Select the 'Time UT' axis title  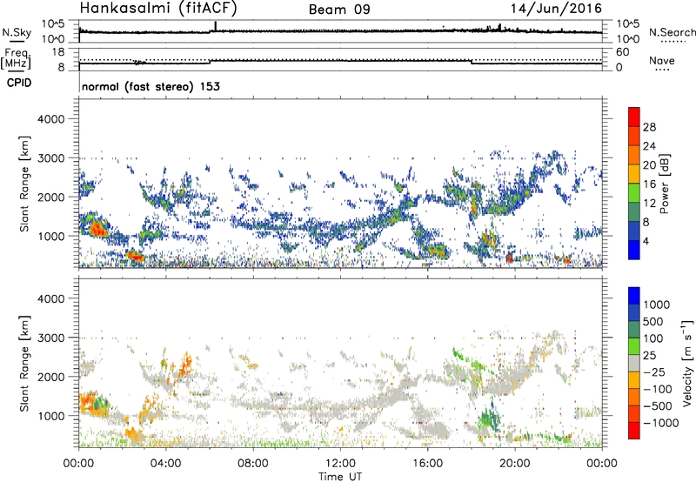(339, 477)
